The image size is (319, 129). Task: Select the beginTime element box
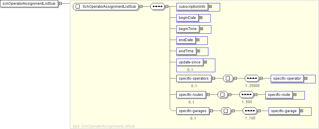coord(188,29)
